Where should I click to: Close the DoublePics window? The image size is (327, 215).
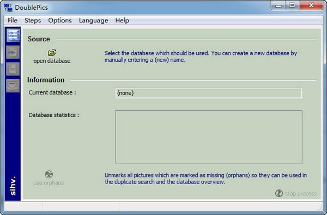(311, 5)
